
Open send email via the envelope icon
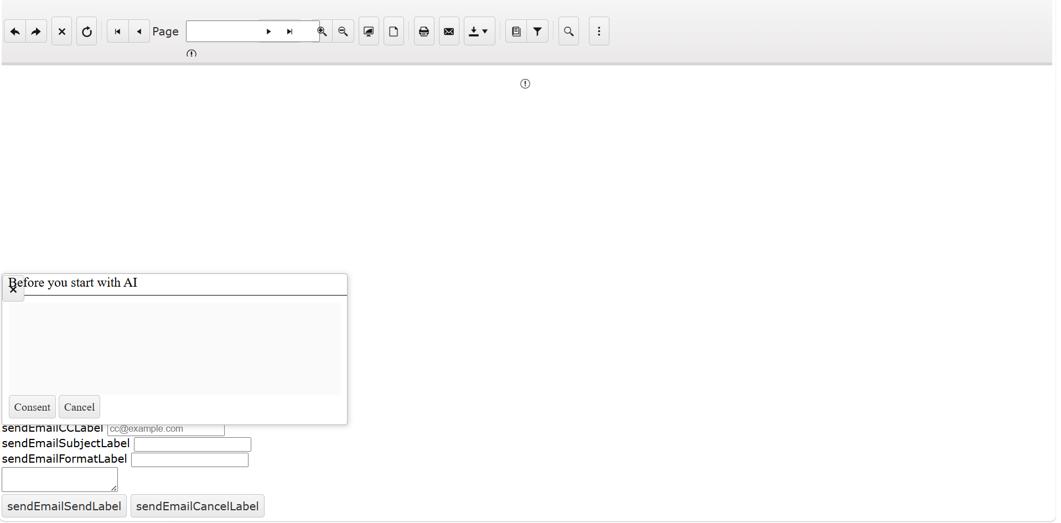[449, 32]
